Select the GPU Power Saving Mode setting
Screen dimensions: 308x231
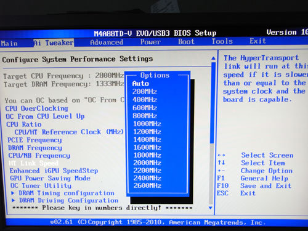tap(50, 178)
